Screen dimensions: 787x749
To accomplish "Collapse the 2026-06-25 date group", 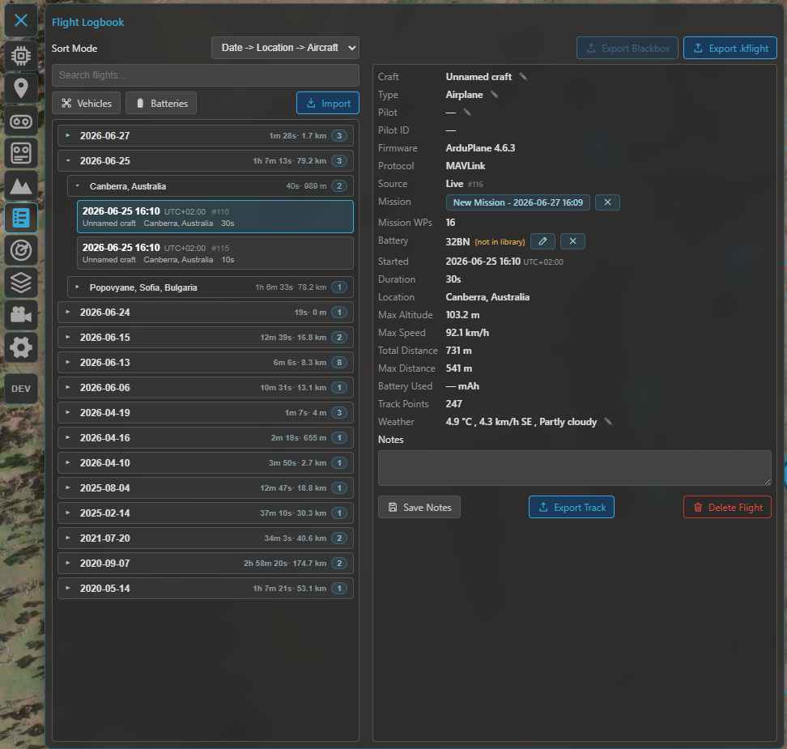I will [206, 161].
